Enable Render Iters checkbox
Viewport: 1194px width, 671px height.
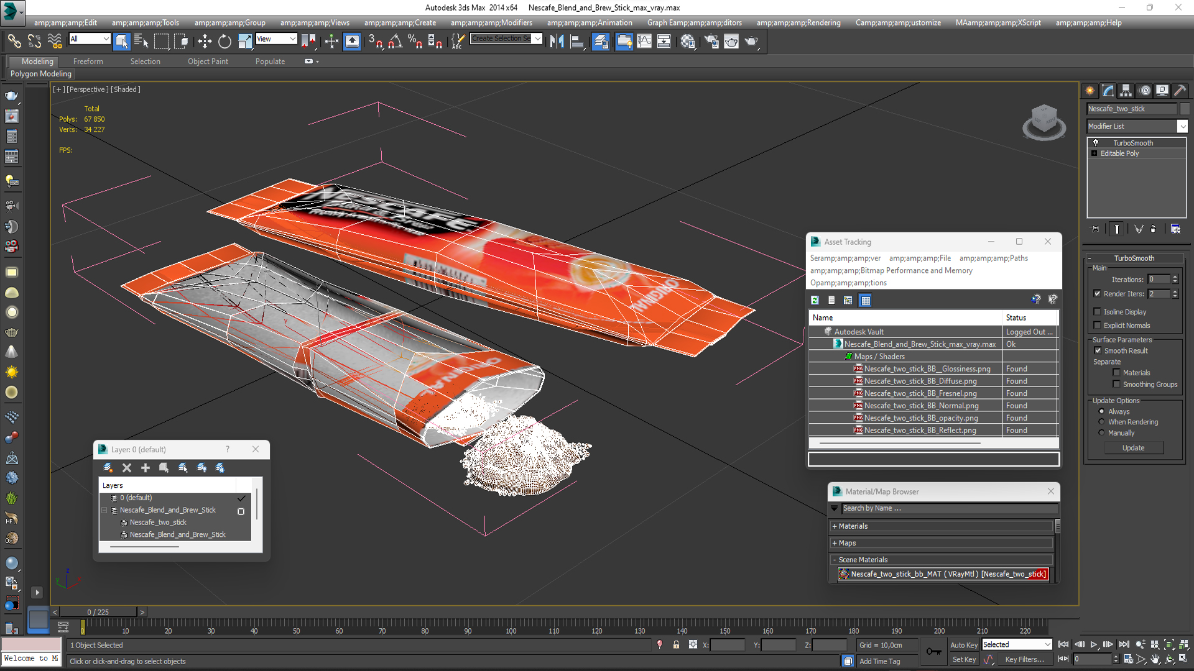click(x=1097, y=294)
